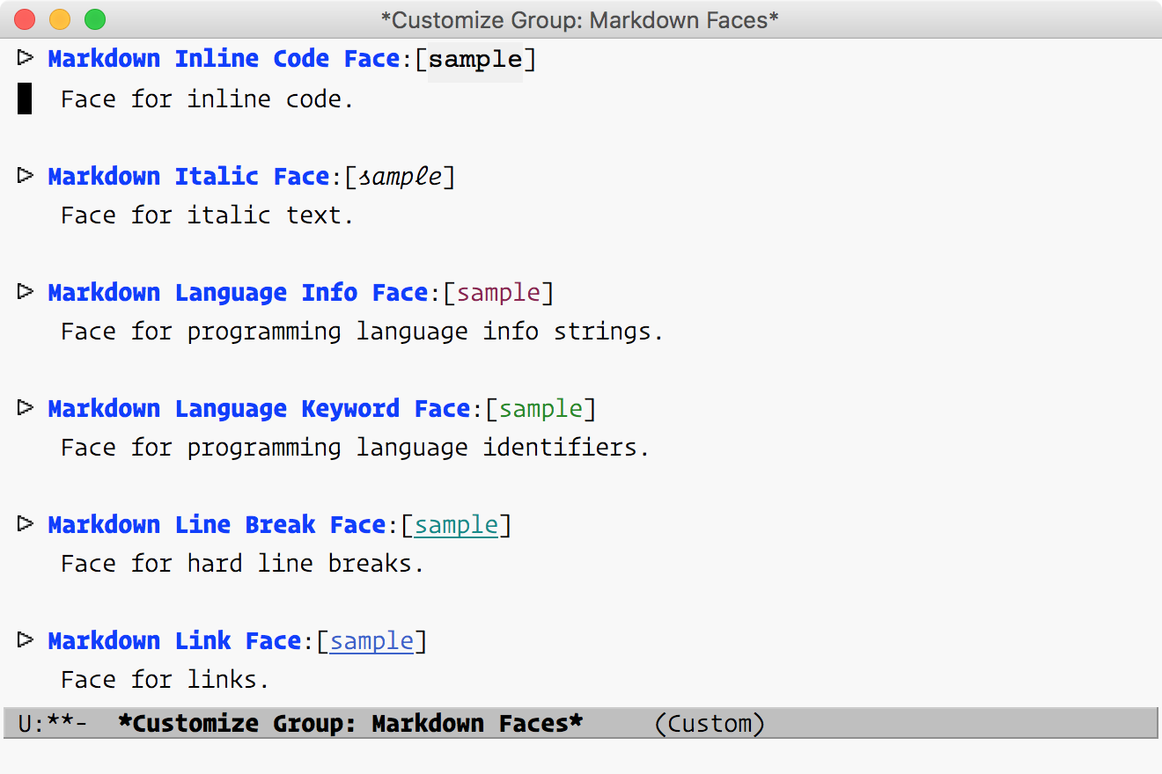Expand the Markdown Inline Code Face entry
Screen dimensions: 1162x774
coord(26,58)
